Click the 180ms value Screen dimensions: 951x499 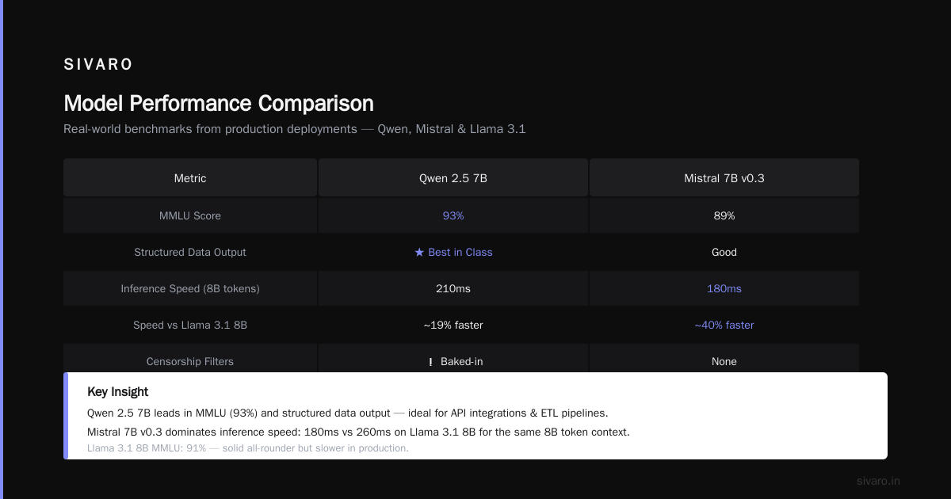pyautogui.click(x=724, y=288)
